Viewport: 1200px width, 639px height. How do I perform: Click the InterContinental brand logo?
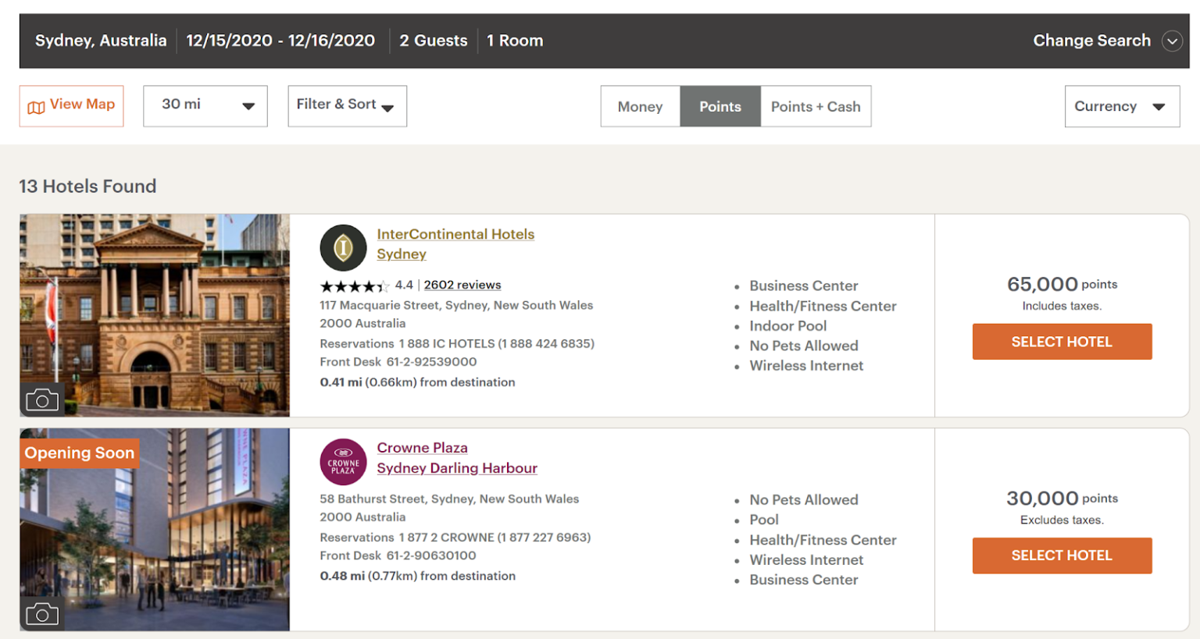click(x=343, y=247)
